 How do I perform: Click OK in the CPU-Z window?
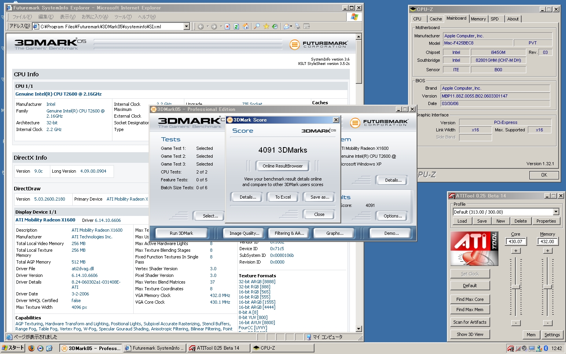tap(544, 175)
